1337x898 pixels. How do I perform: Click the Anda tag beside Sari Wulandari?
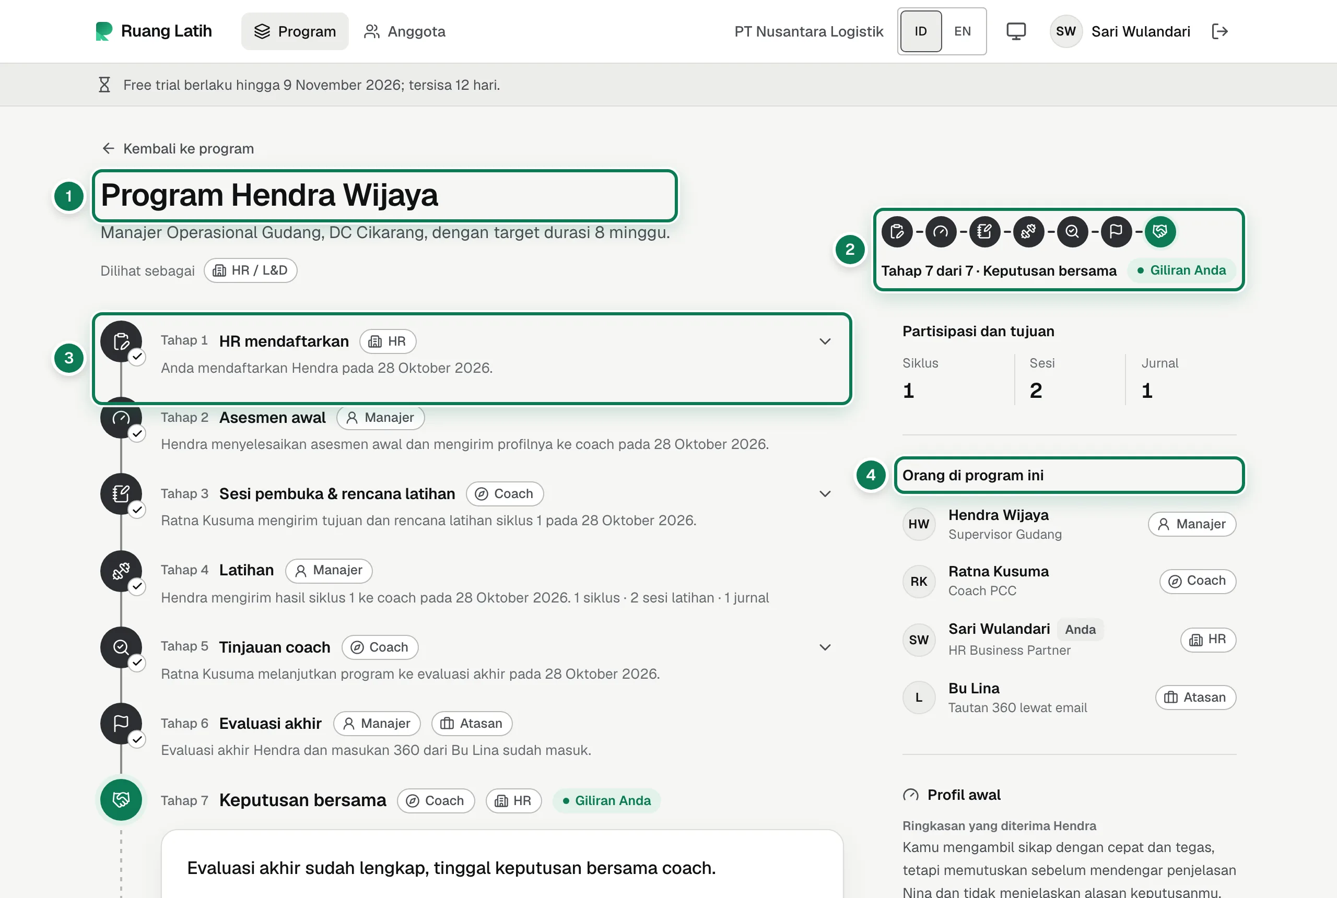pyautogui.click(x=1080, y=630)
